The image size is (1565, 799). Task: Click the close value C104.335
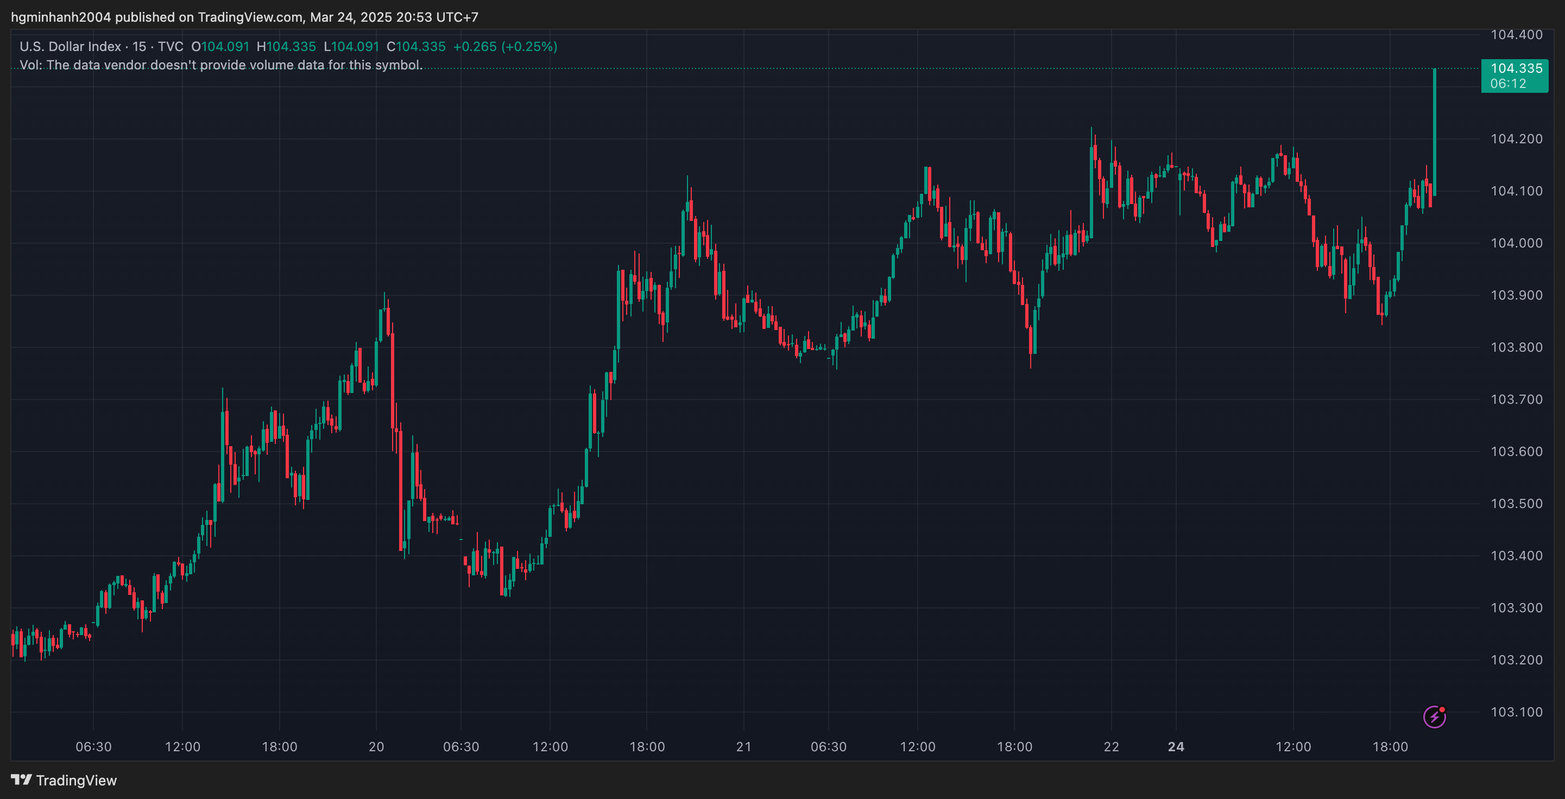tap(416, 47)
